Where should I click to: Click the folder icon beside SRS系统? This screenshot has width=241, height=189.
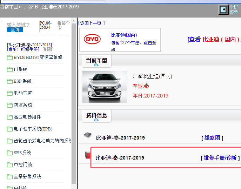(x=10, y=153)
